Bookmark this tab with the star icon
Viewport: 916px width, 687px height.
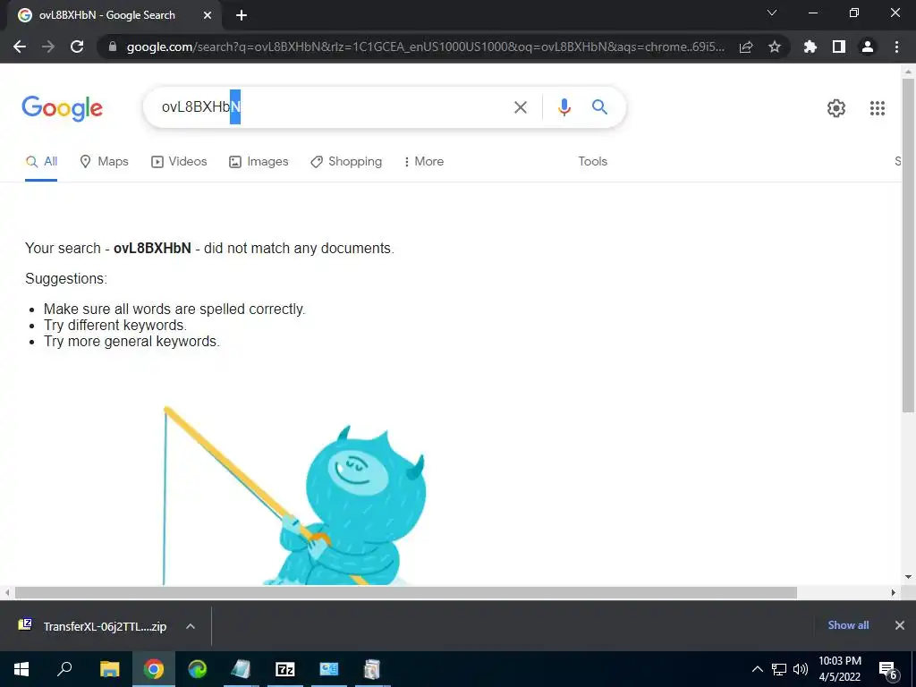[x=775, y=47]
